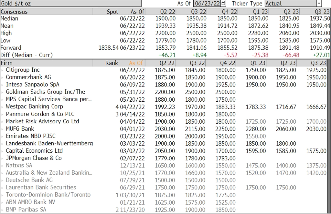Select Landesbank Baden-Wuerttemberg firm name
Image resolution: width=331 pixels, height=214 pixels.
pos(49,144)
